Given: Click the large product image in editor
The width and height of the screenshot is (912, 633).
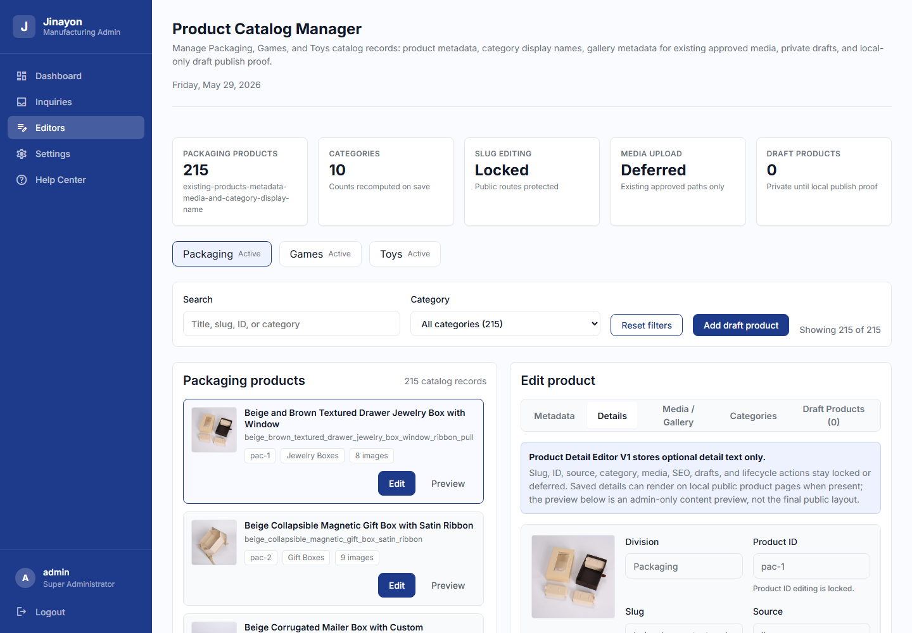Looking at the screenshot, I should 573,577.
